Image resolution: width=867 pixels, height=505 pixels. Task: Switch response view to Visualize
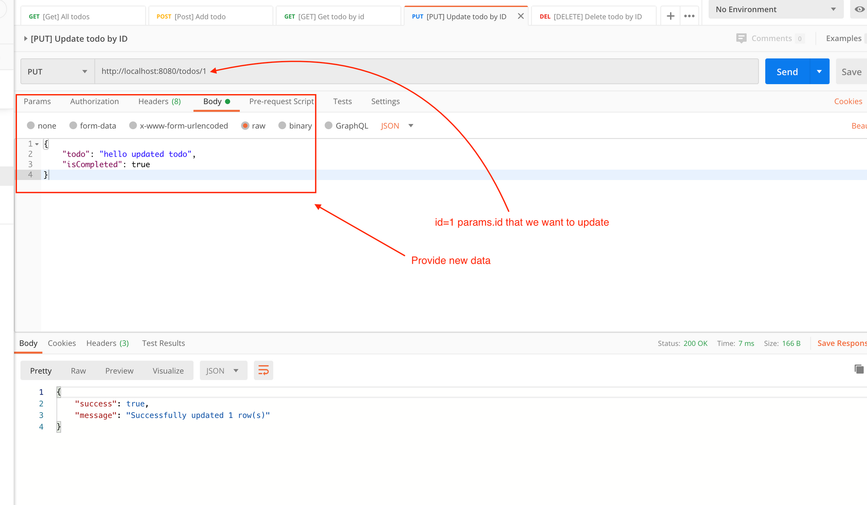[168, 371]
